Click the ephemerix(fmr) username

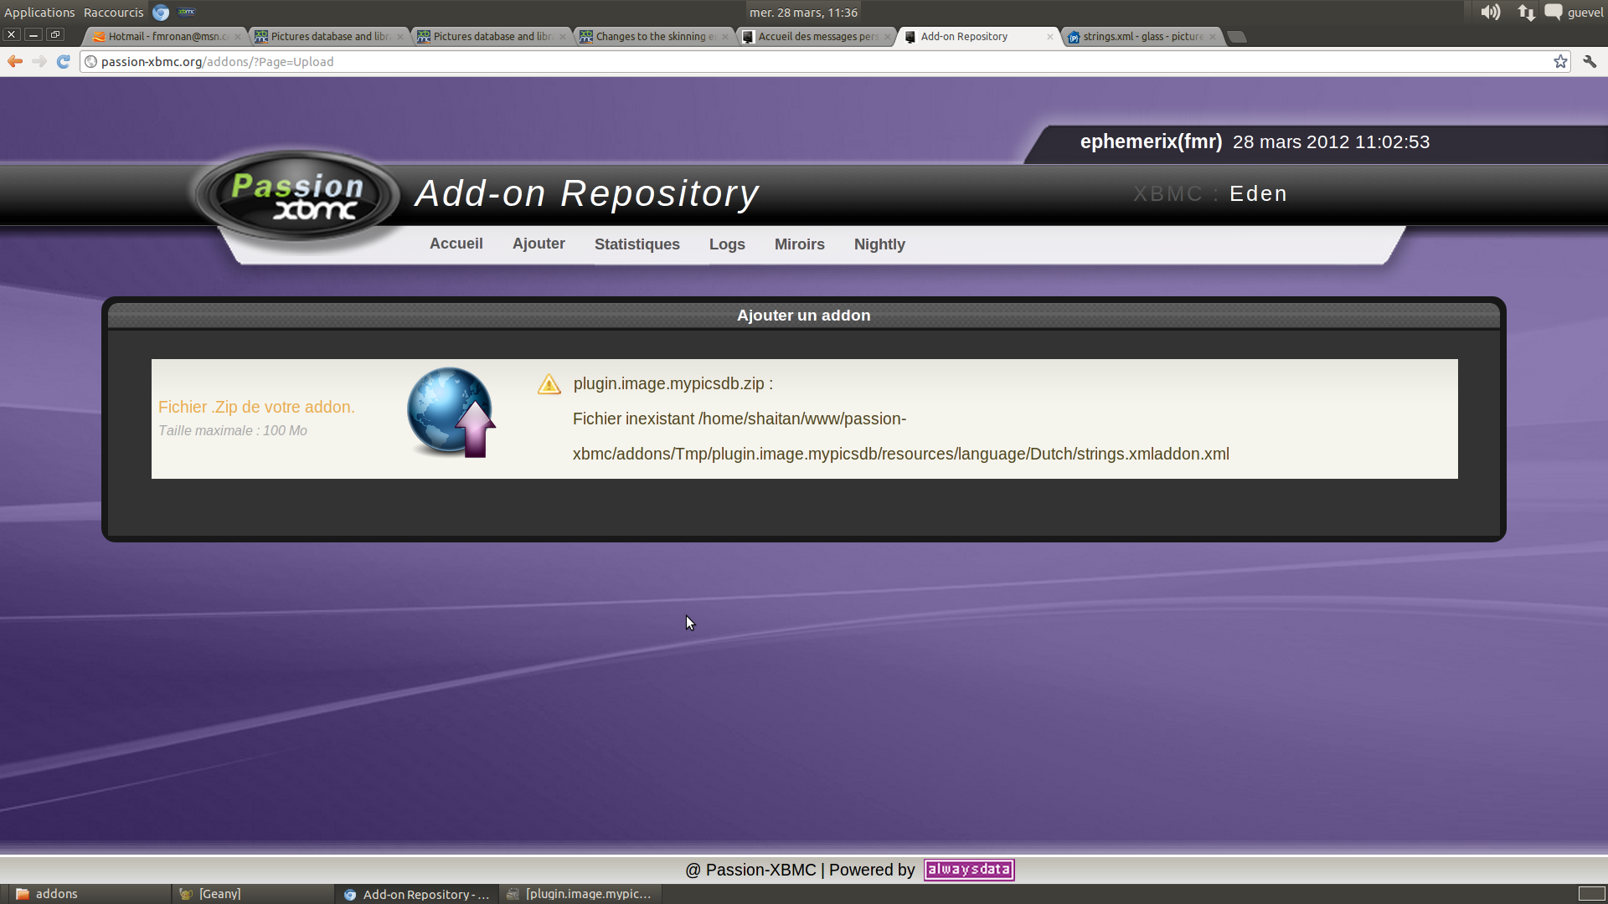[1151, 141]
